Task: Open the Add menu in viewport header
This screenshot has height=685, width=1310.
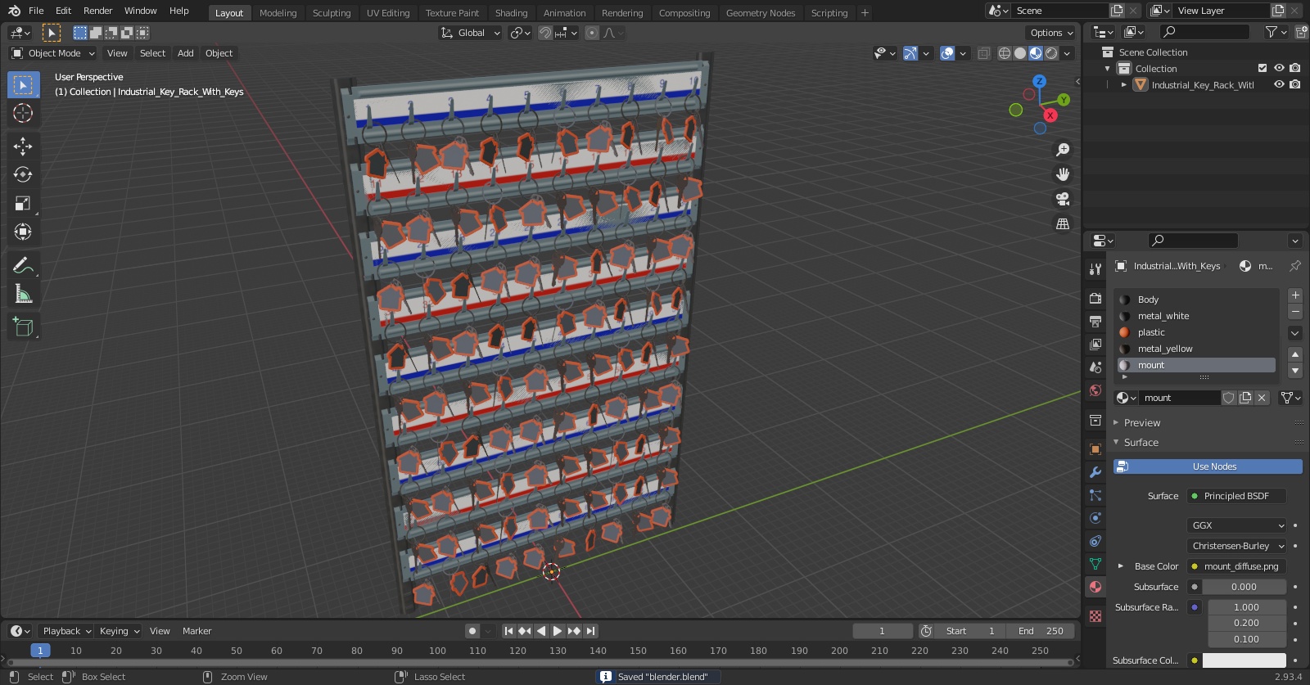Action: [x=186, y=53]
